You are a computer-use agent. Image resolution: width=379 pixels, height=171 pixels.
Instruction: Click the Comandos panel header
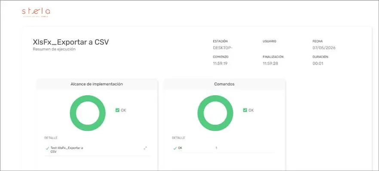pyautogui.click(x=224, y=84)
